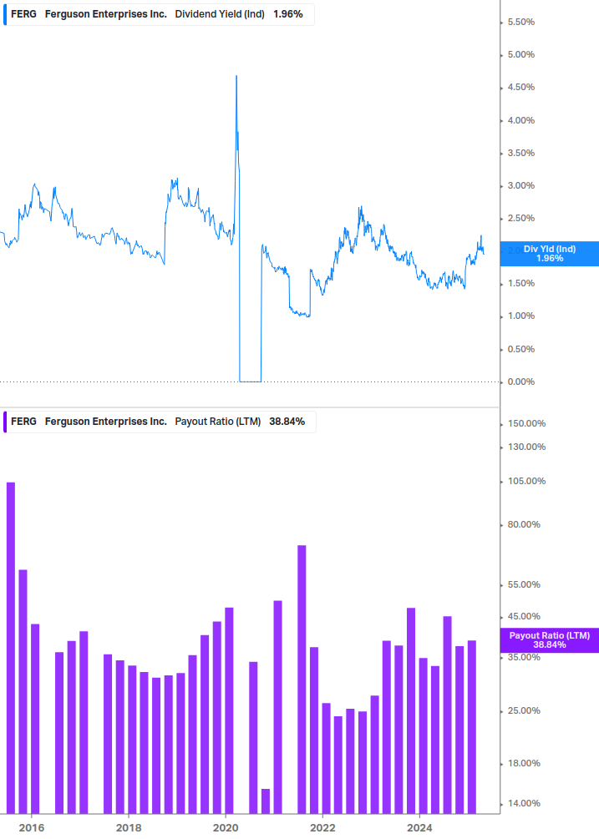Click the 2016 label on the time axis
Image resolution: width=599 pixels, height=839 pixels.
click(31, 828)
